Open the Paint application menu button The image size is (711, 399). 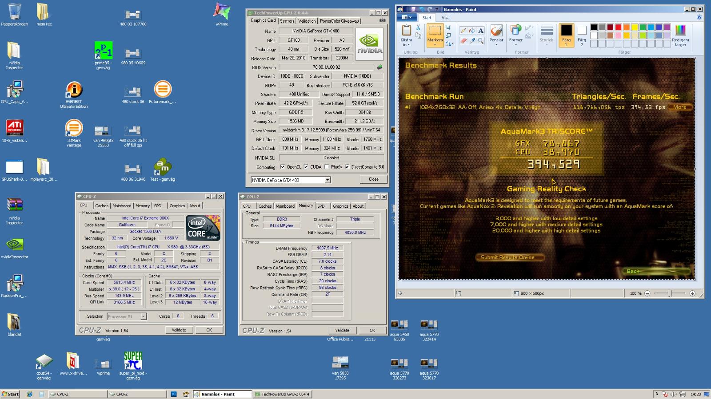click(407, 17)
